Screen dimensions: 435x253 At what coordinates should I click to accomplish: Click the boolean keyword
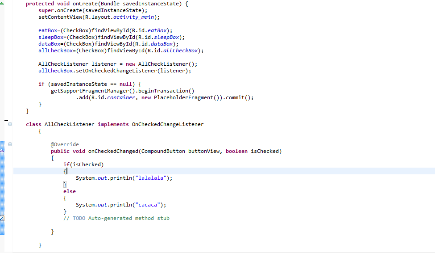pos(236,151)
